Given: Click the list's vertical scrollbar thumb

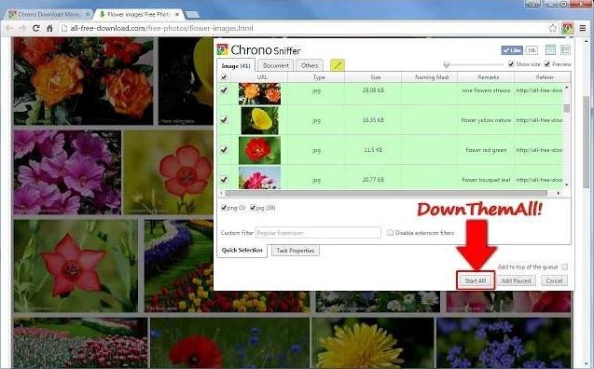Looking at the screenshot, I should click(567, 108).
